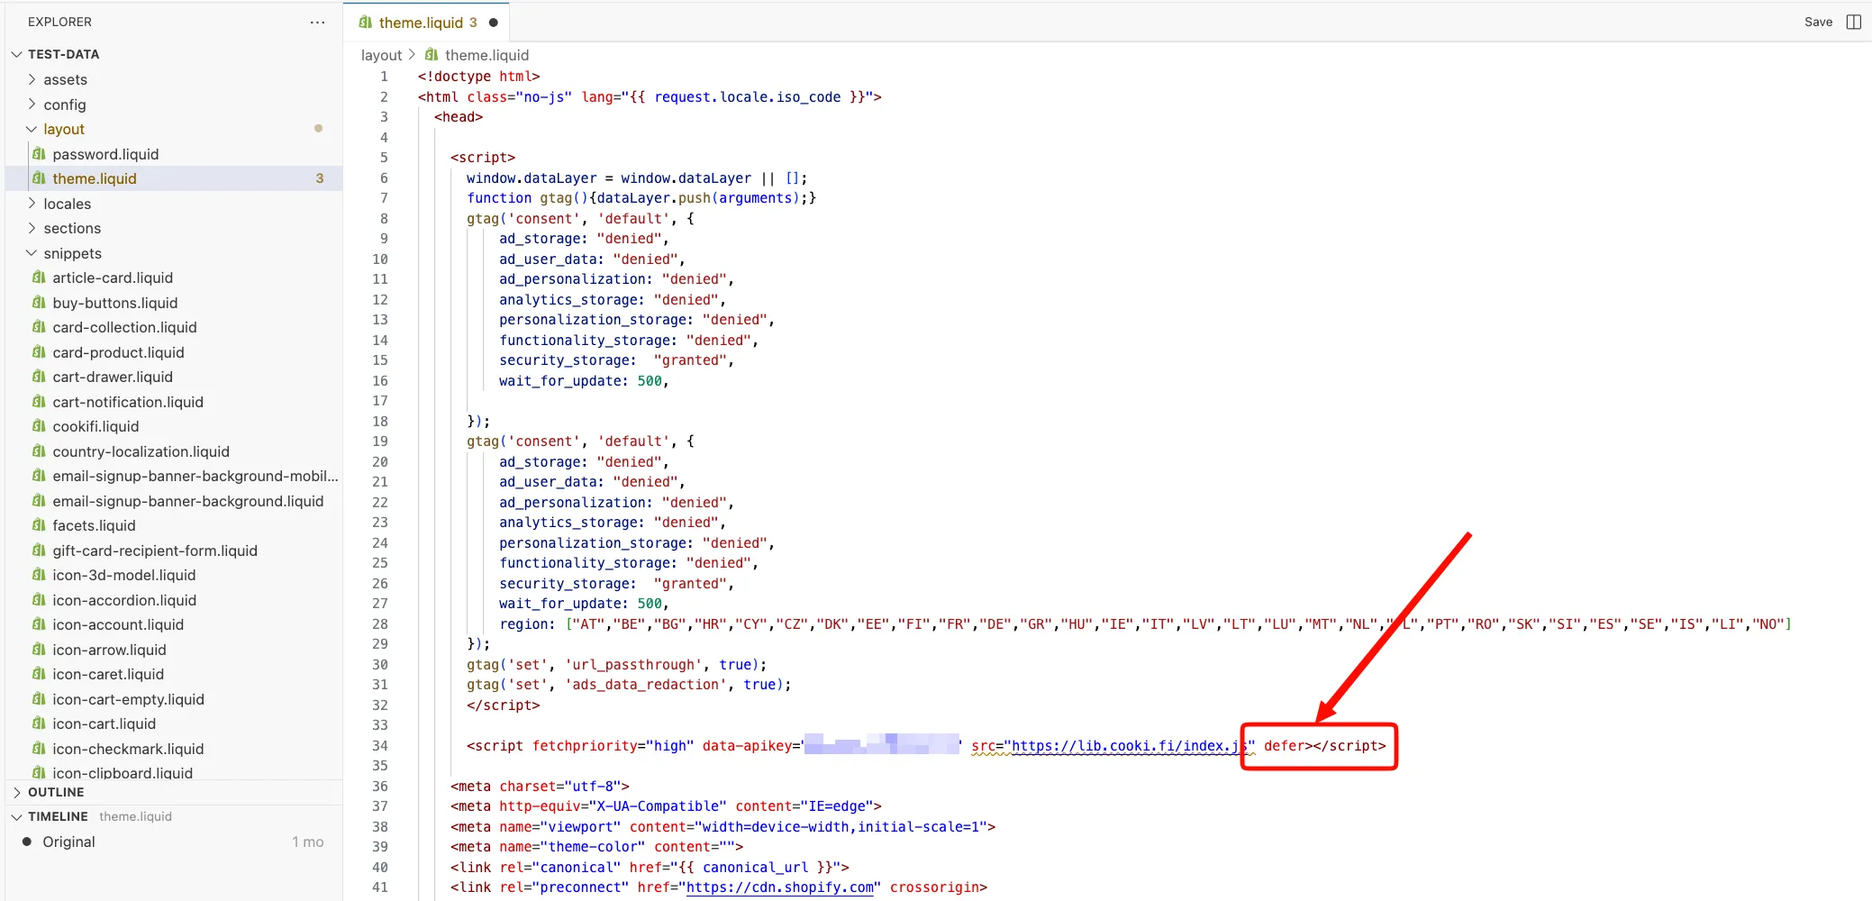Click the modified dot on layout folder
This screenshot has width=1872, height=901.
tap(318, 129)
